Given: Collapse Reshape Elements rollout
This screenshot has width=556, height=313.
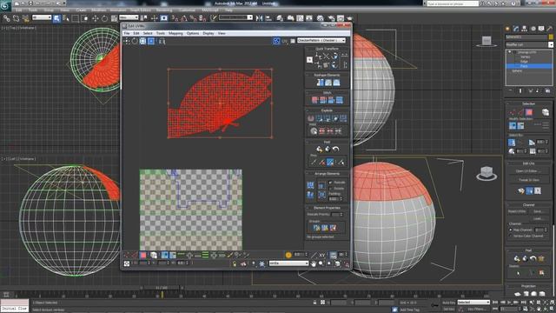Looking at the screenshot, I should coord(327,76).
